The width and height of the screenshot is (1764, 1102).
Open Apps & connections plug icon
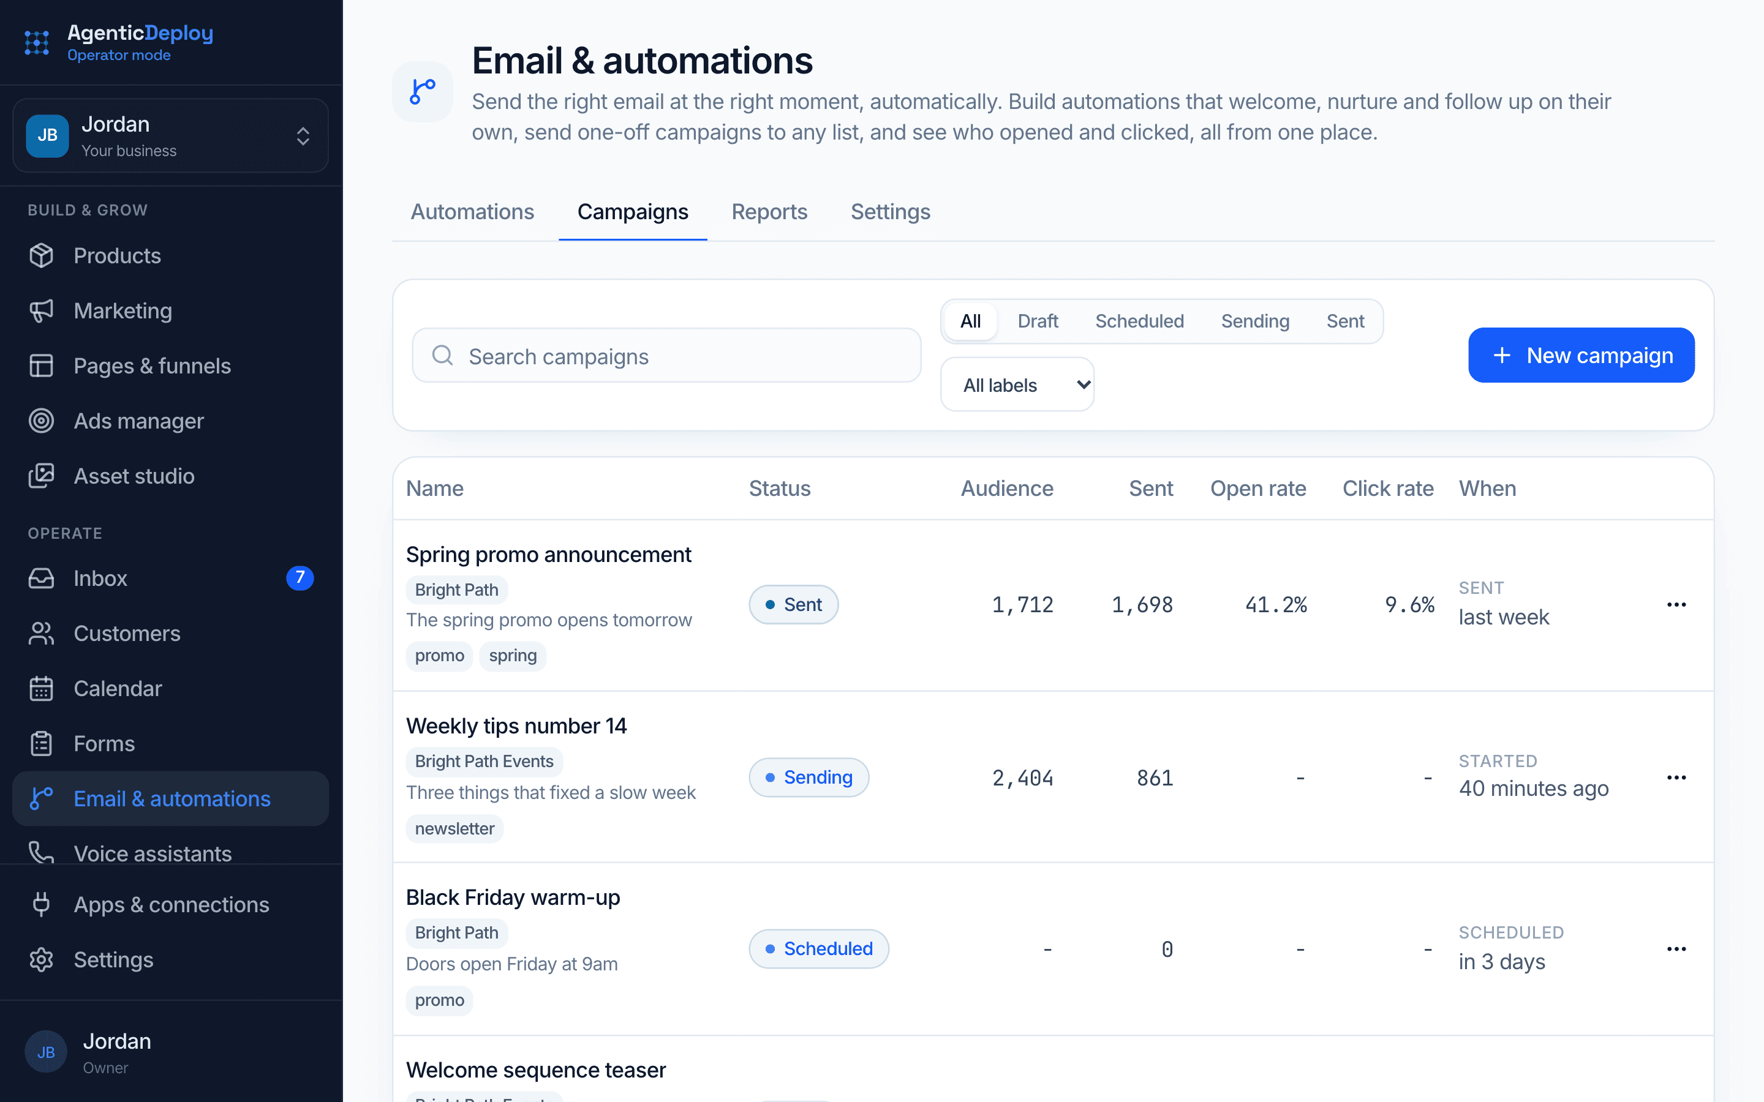pyautogui.click(x=42, y=904)
